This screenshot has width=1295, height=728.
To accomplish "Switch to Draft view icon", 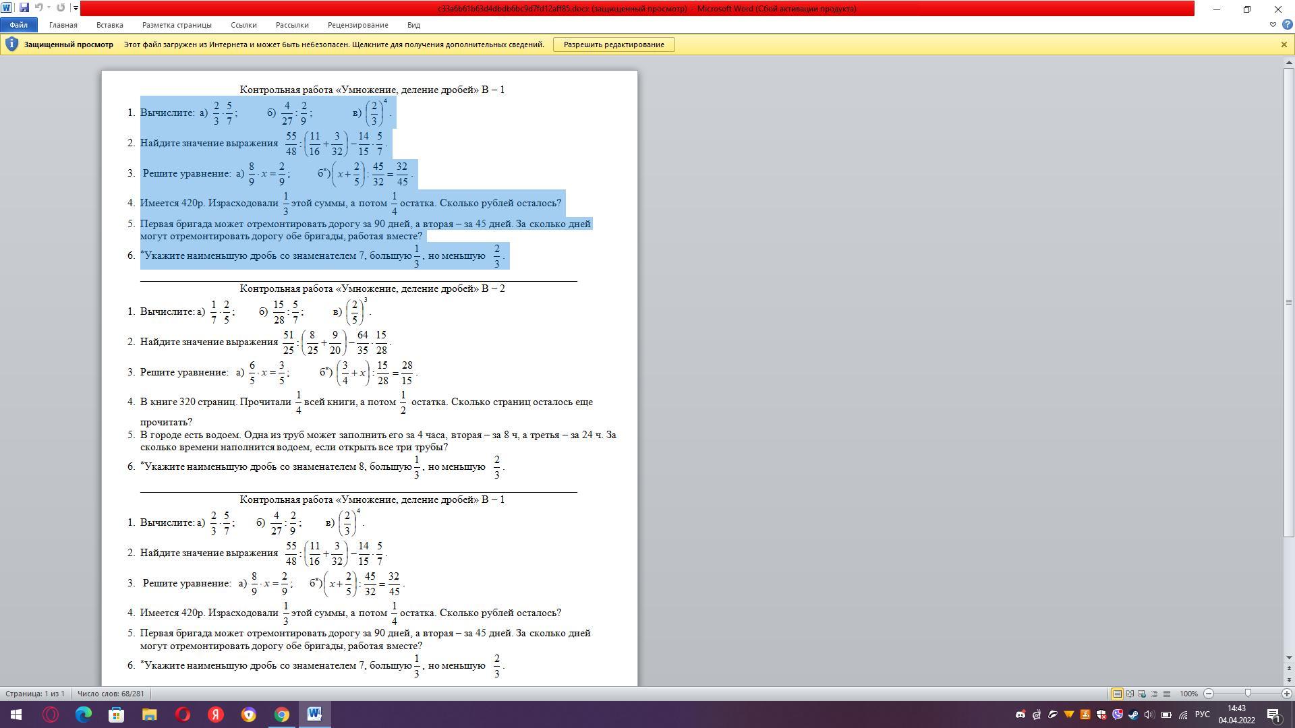I will [1167, 694].
